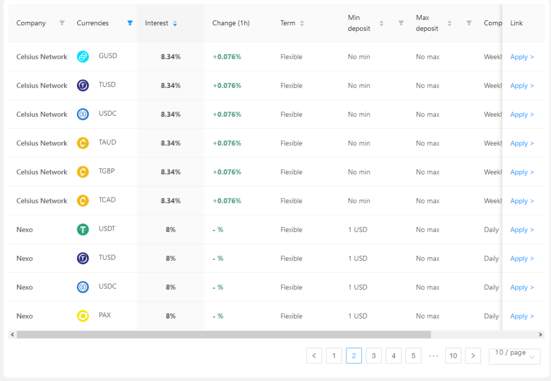The width and height of the screenshot is (551, 381).
Task: Go to previous page arrow
Action: [x=314, y=356]
